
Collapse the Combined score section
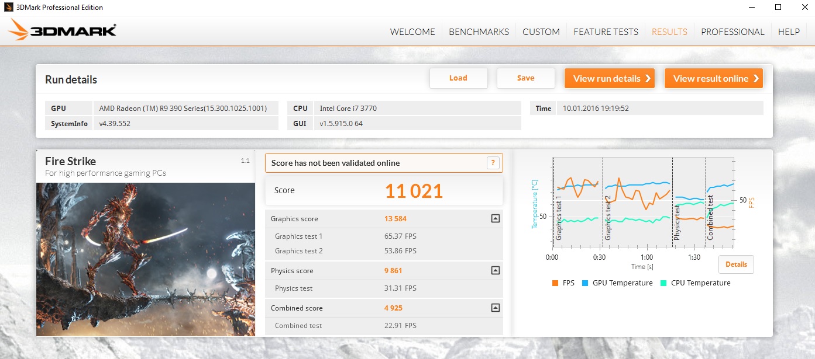(495, 308)
